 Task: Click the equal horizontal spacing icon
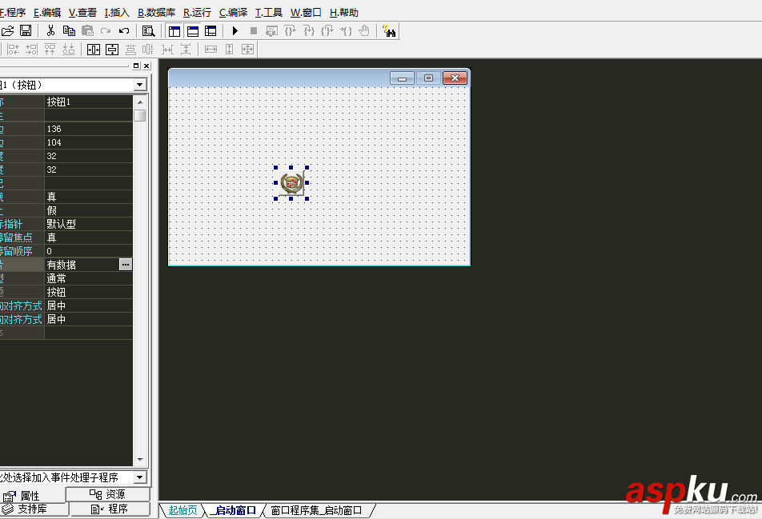tap(167, 49)
